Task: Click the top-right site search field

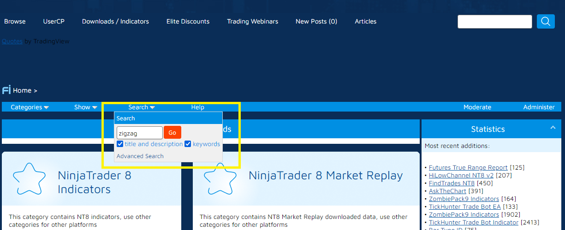Action: point(495,22)
